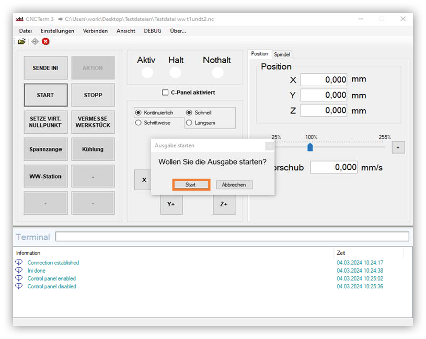
Task: Select the 'Control panel disabled' log text
Action: point(52,286)
